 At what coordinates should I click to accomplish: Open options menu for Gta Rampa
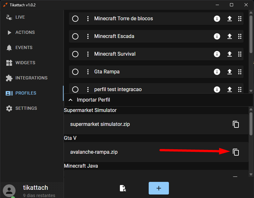point(88,71)
